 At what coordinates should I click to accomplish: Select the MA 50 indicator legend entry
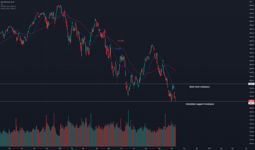[8, 6]
